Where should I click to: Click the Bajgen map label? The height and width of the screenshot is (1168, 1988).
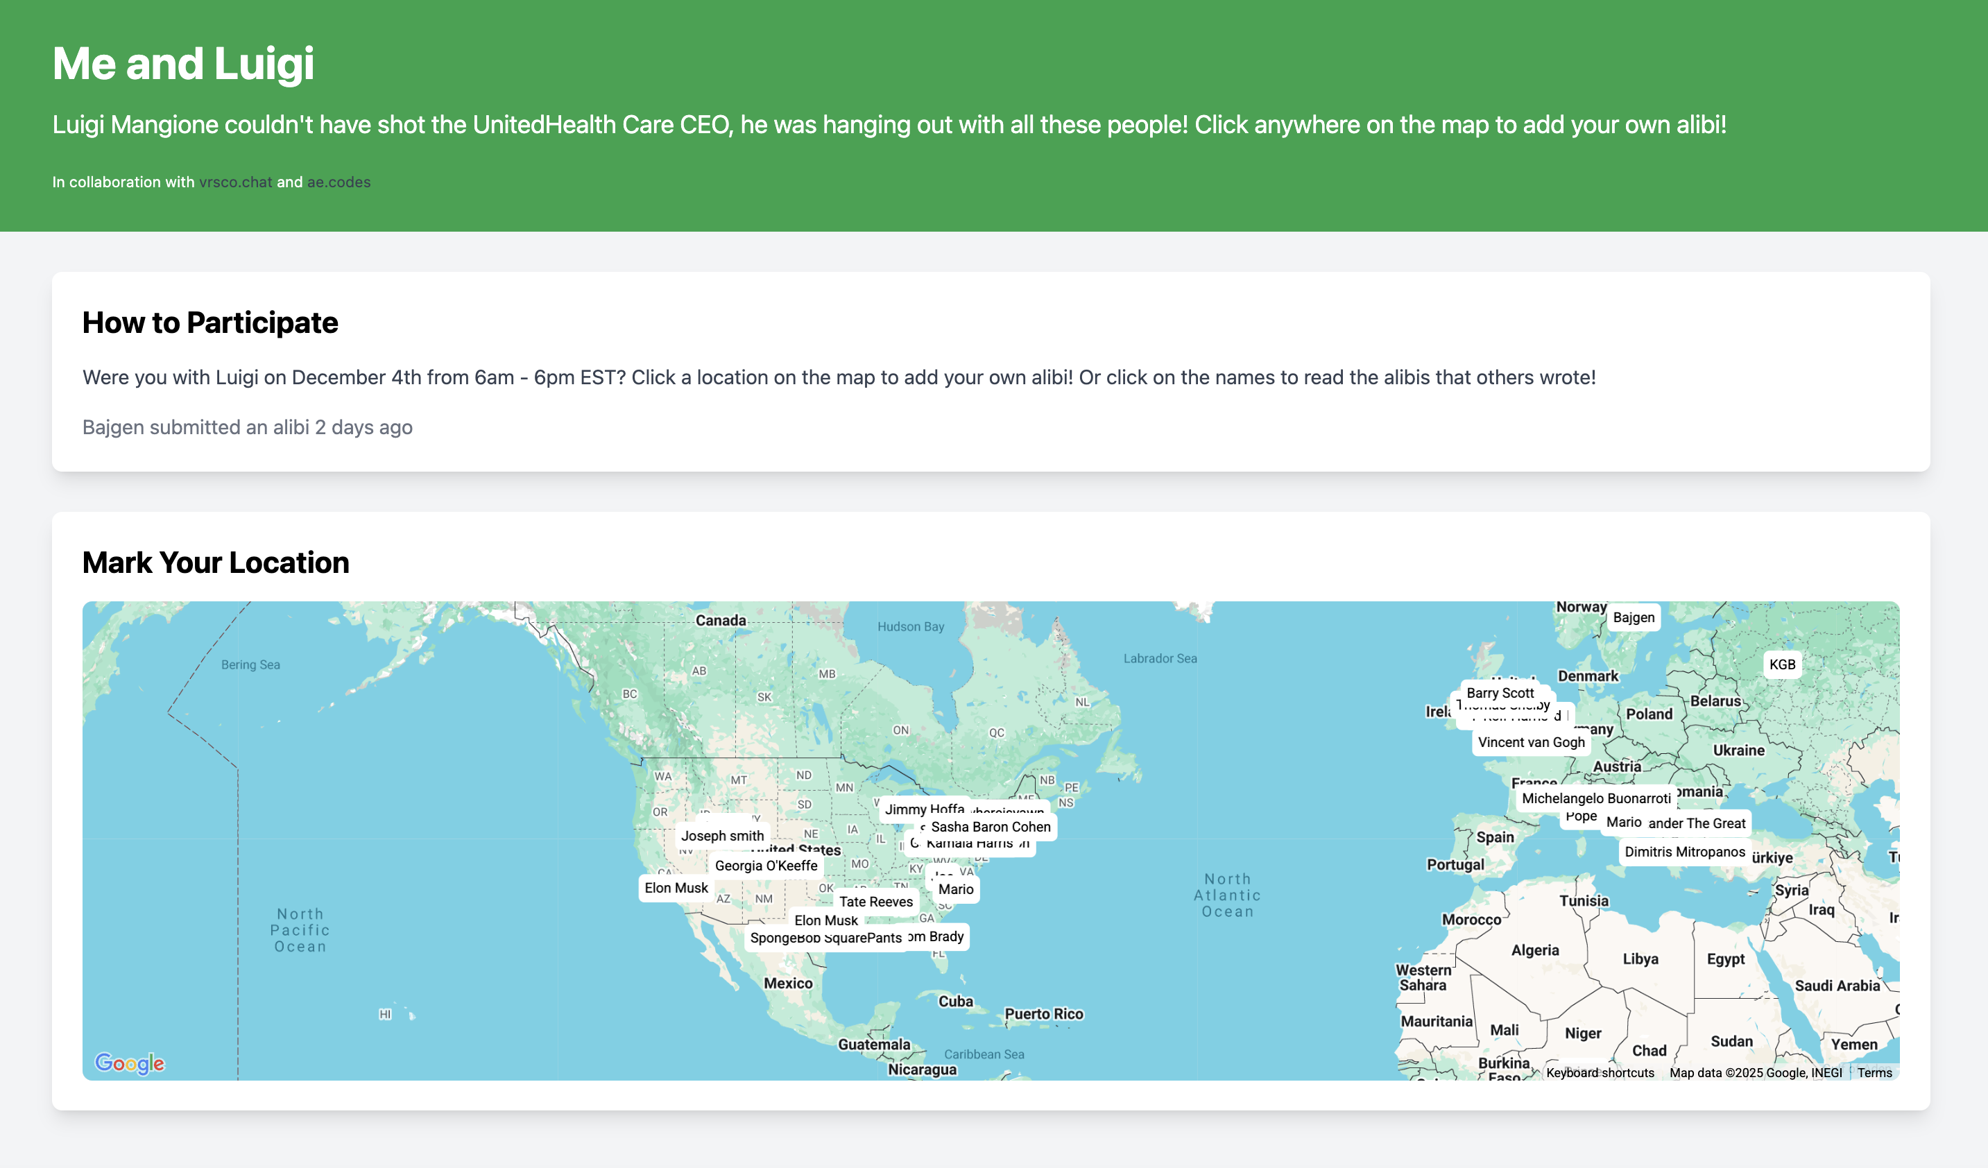[x=1633, y=617]
